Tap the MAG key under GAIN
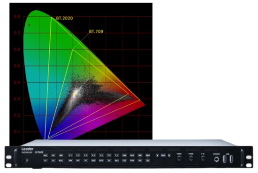 tap(140, 160)
